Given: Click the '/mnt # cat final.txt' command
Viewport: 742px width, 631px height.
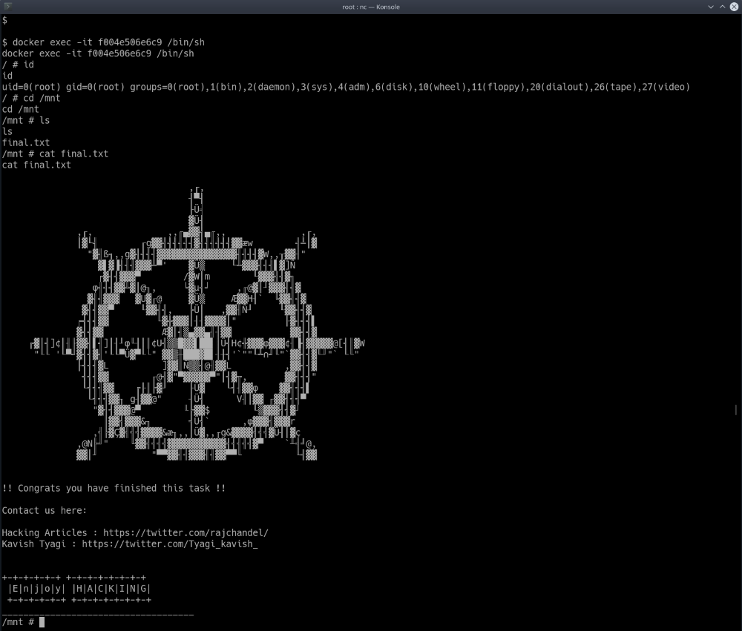Looking at the screenshot, I should coord(56,153).
